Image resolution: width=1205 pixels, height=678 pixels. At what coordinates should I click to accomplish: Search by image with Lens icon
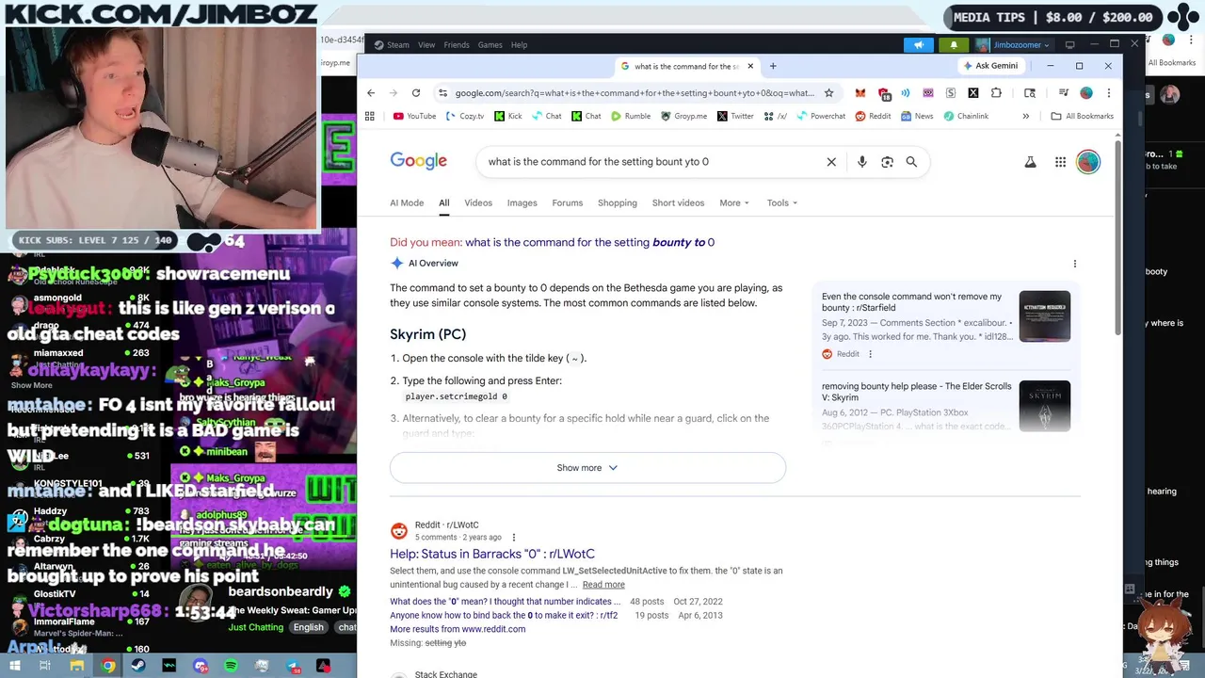click(887, 162)
